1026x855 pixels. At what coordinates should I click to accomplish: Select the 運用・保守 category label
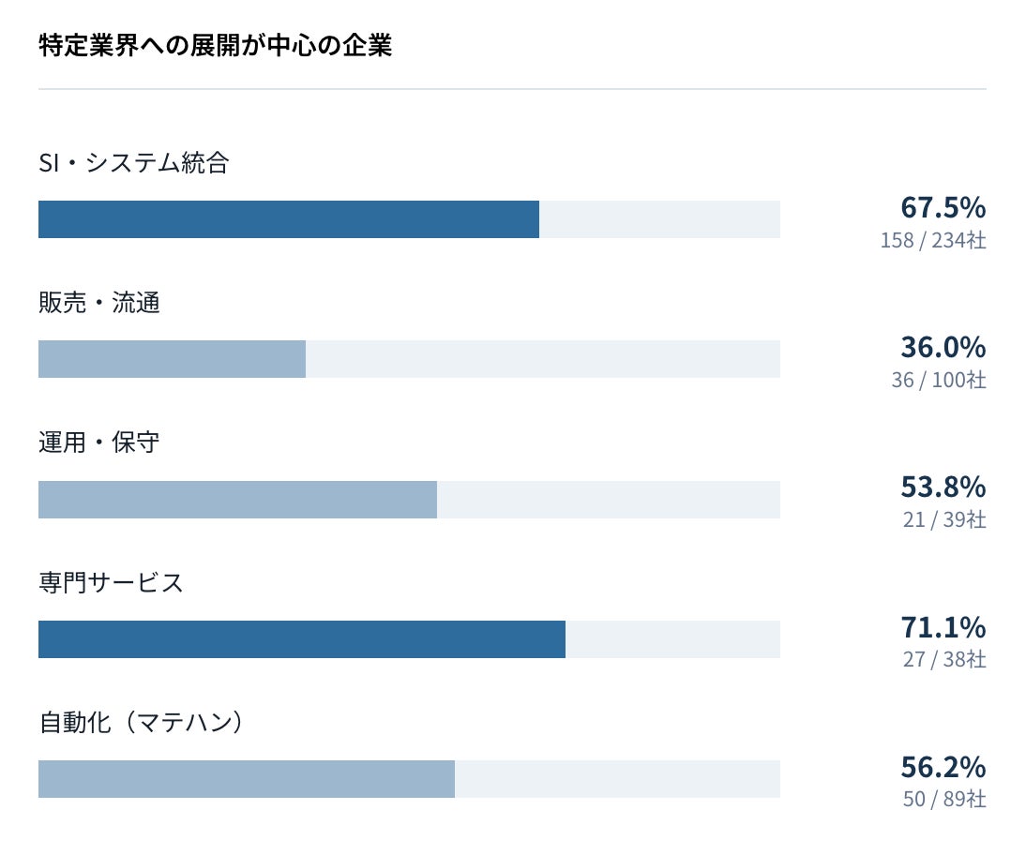(99, 442)
